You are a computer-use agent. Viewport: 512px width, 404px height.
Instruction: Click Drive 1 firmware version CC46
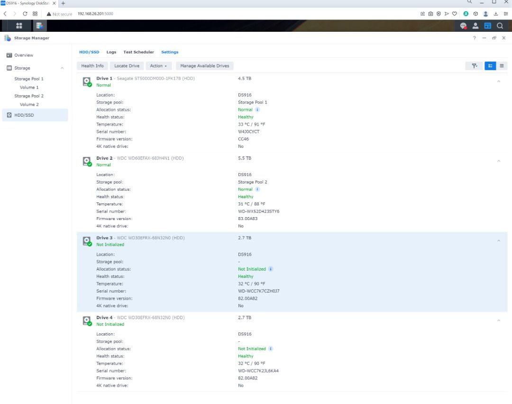pos(243,139)
